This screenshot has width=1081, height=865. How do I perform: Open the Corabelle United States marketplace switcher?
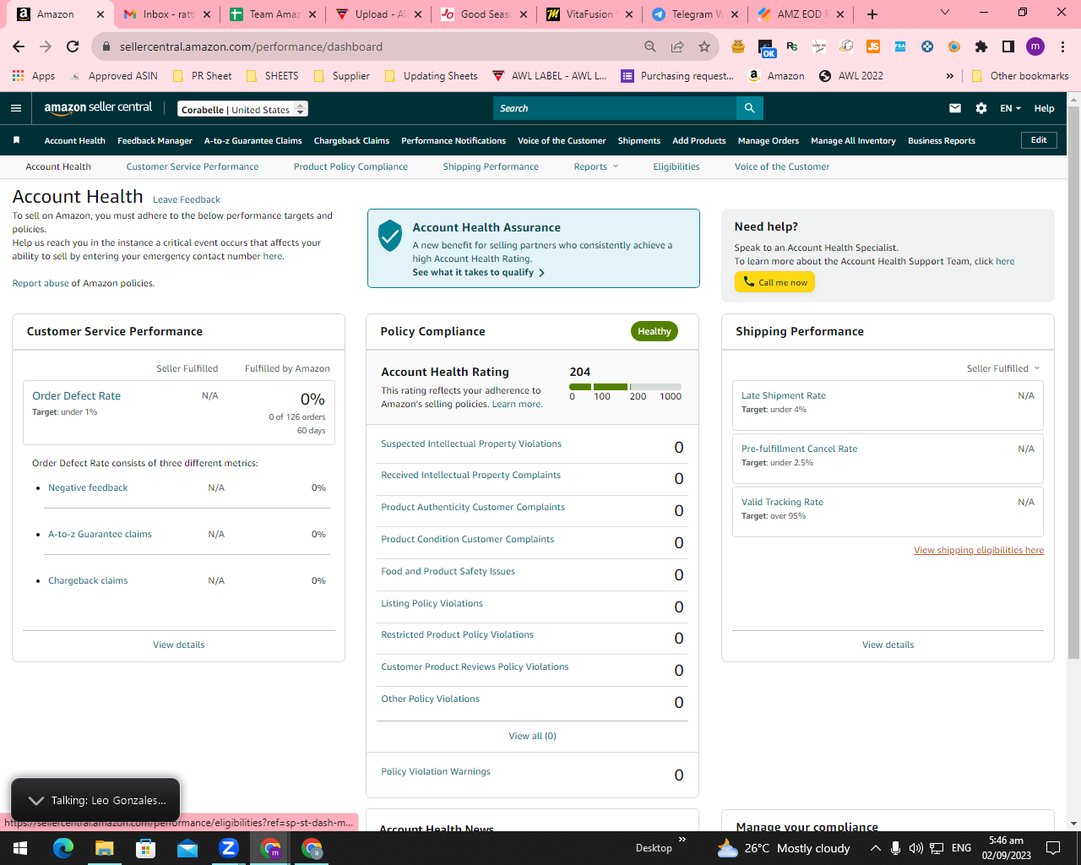[243, 109]
